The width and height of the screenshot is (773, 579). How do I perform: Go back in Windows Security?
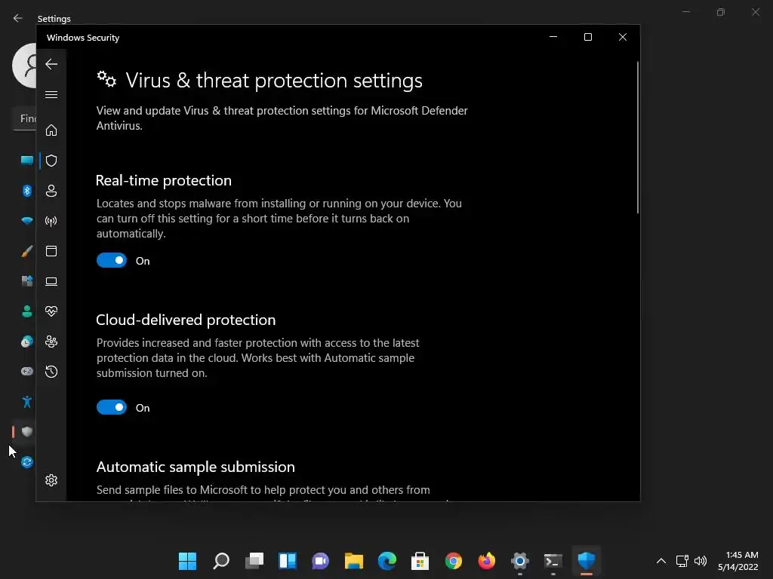tap(51, 64)
